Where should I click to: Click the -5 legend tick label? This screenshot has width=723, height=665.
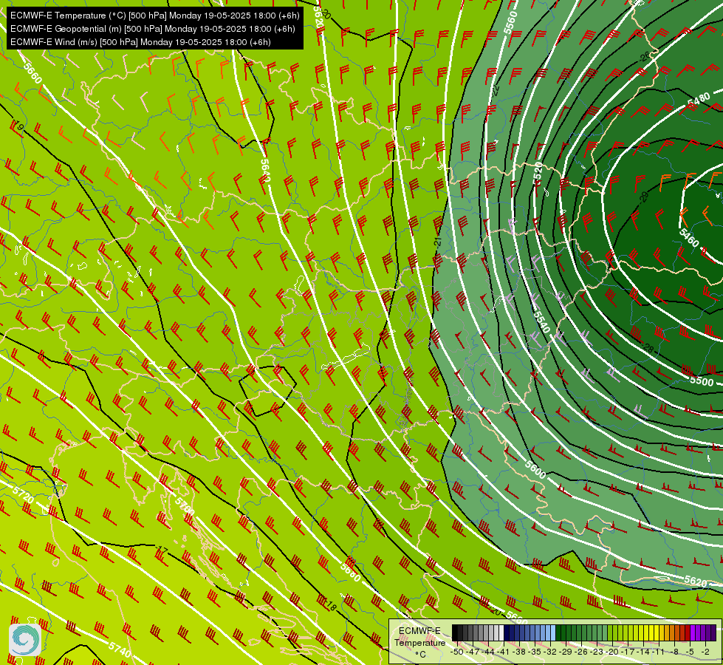[x=690, y=652]
